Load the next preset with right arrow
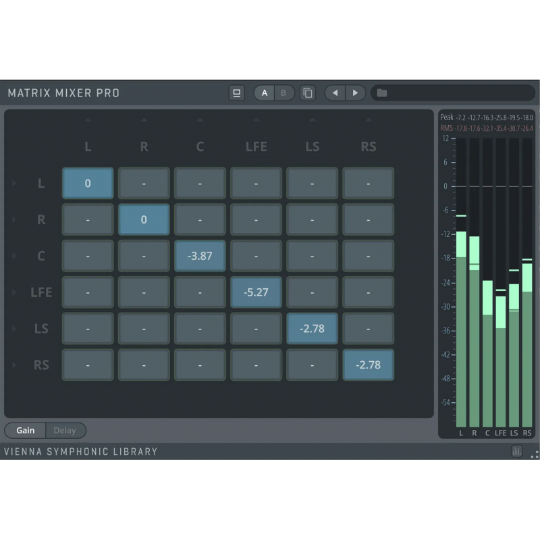Image resolution: width=540 pixels, height=540 pixels. 355,93
